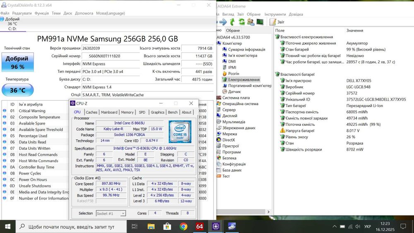Viewport: 414px width, 233px height.
Task: Open the IPMI tree node
Action: point(229,67)
